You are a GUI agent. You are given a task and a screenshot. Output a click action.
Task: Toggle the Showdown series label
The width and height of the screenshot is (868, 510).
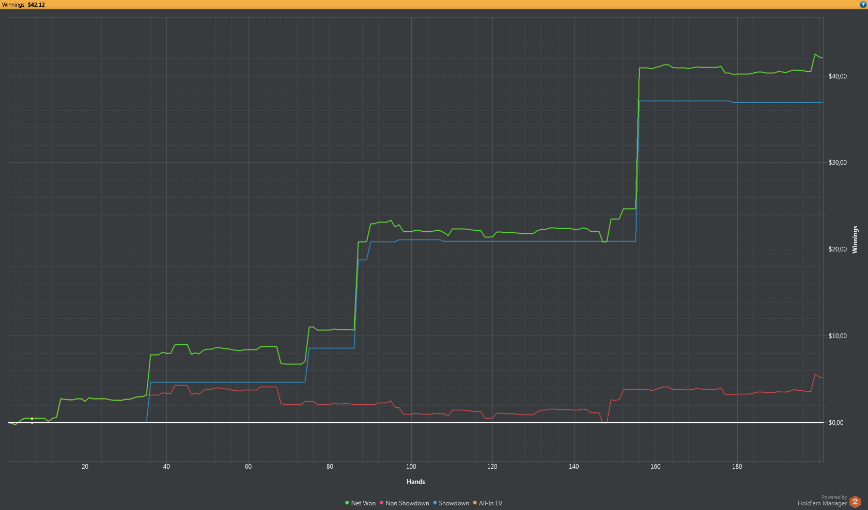pos(454,503)
